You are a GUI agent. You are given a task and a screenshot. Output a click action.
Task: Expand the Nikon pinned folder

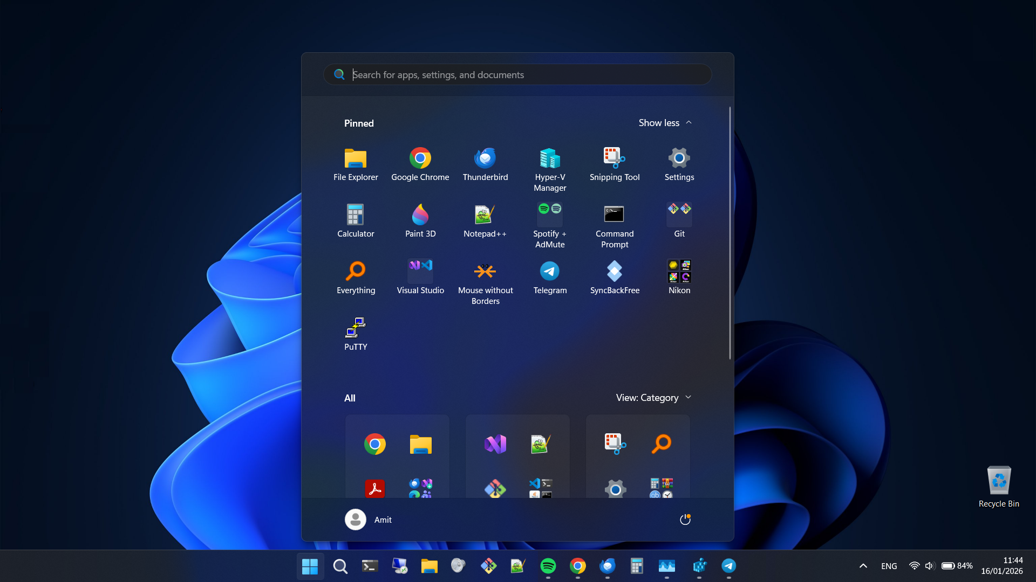coord(679,278)
